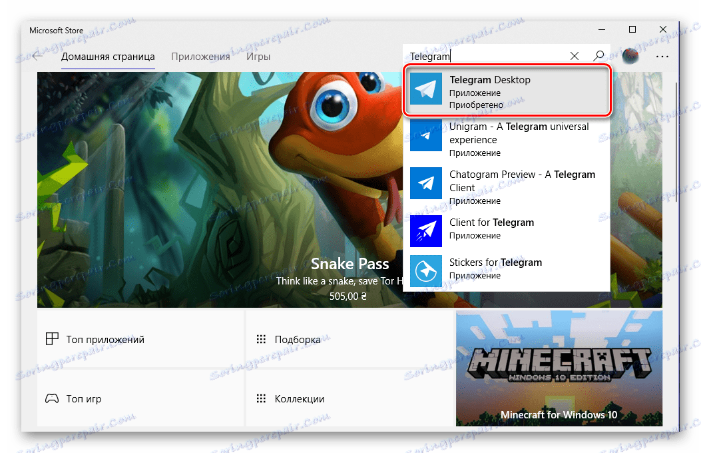This screenshot has height=453, width=701.
Task: Click the Chatogram Preview client icon
Action: tap(425, 183)
